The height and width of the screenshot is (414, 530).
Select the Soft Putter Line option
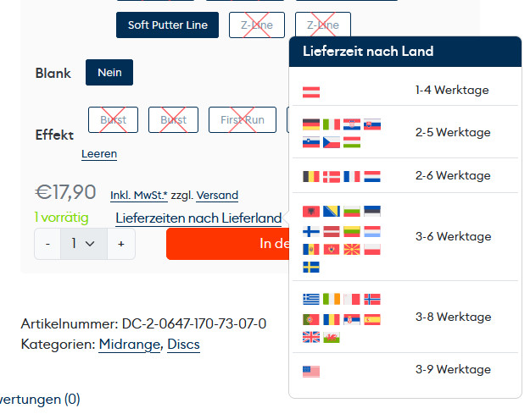click(x=167, y=25)
